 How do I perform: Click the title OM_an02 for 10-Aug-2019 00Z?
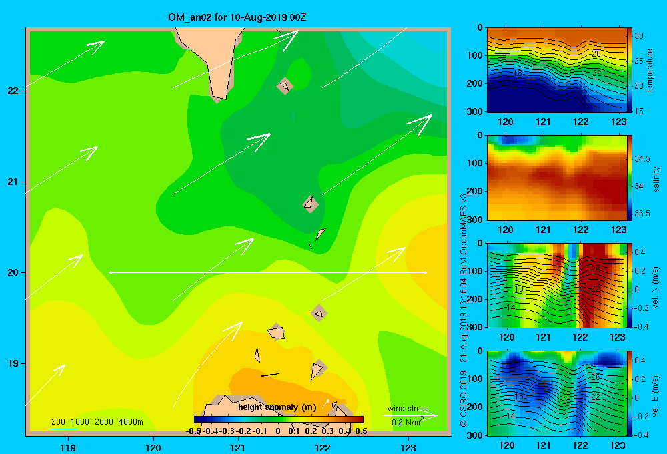click(x=237, y=17)
